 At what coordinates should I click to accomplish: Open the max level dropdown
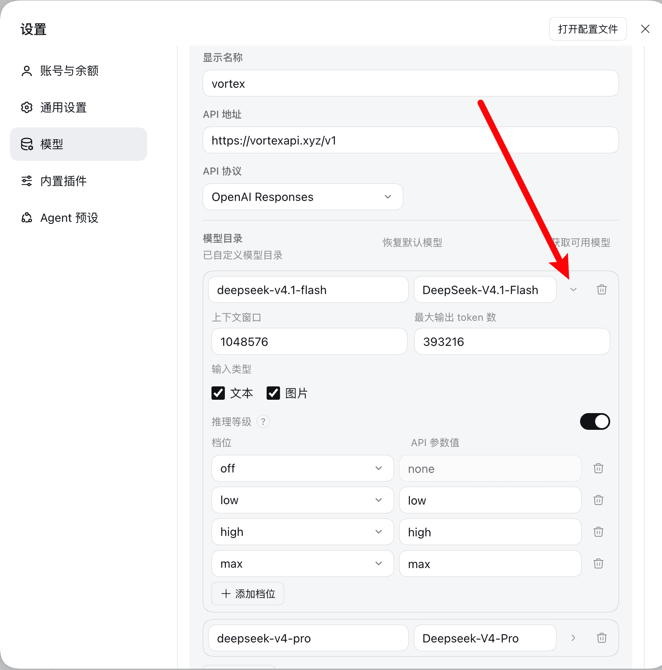point(303,563)
